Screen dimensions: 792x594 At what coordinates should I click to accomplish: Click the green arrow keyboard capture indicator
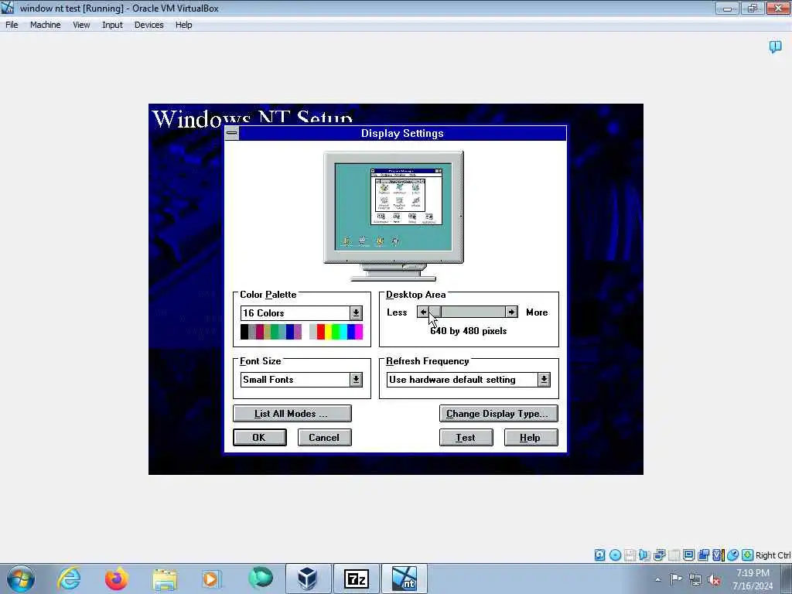coord(748,555)
